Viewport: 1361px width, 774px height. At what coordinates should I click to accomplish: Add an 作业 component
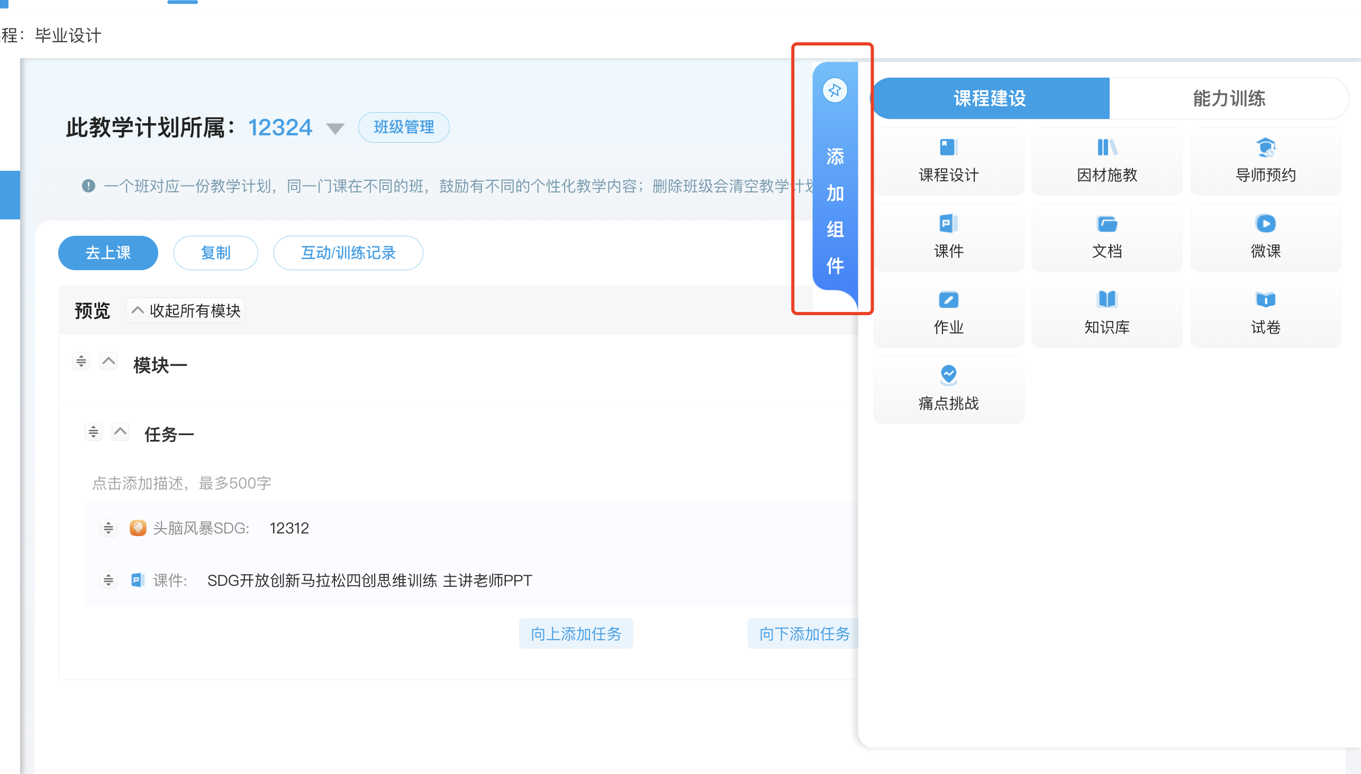[949, 313]
